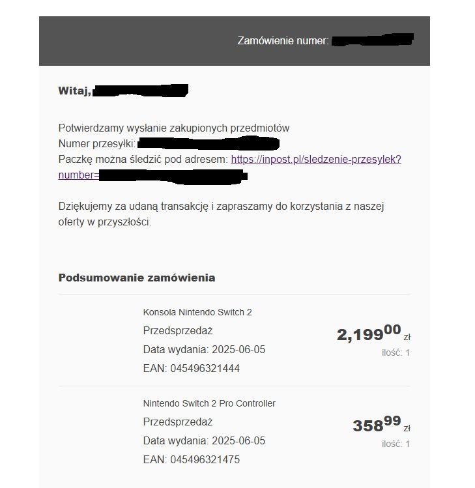Click the blacked-out order number in header
The height and width of the screenshot is (488, 475).
click(x=373, y=40)
